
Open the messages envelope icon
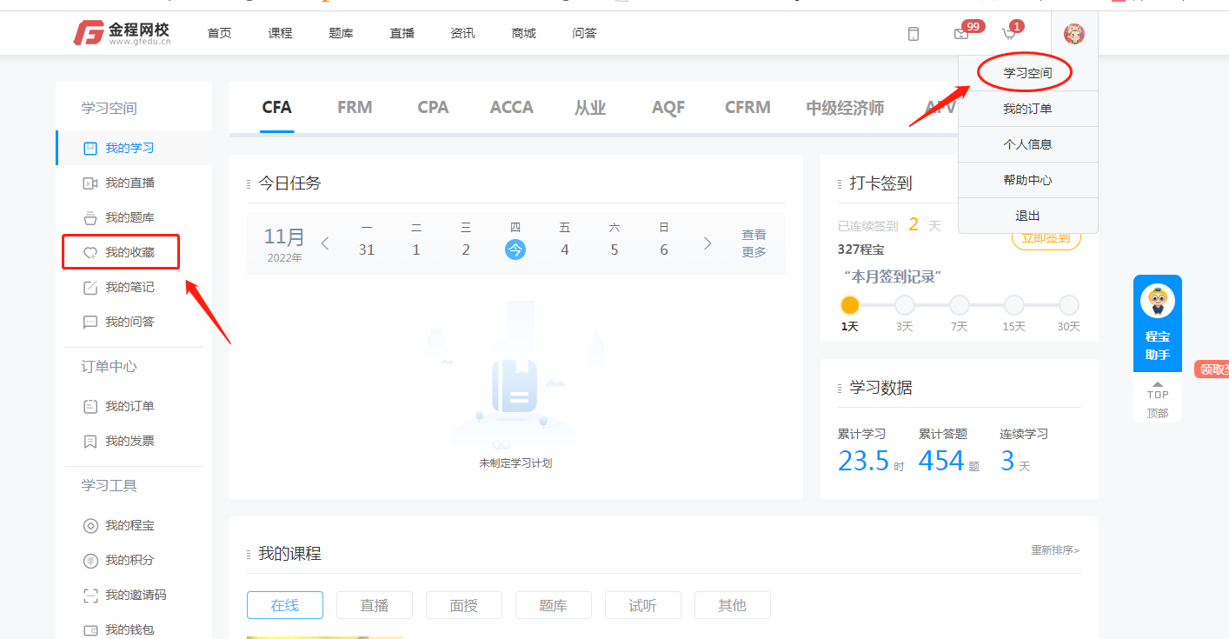coord(961,34)
